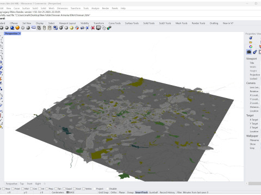This screenshot has width=261, height=195.
Task: Click the Filter status bar button
Action: (179, 192)
